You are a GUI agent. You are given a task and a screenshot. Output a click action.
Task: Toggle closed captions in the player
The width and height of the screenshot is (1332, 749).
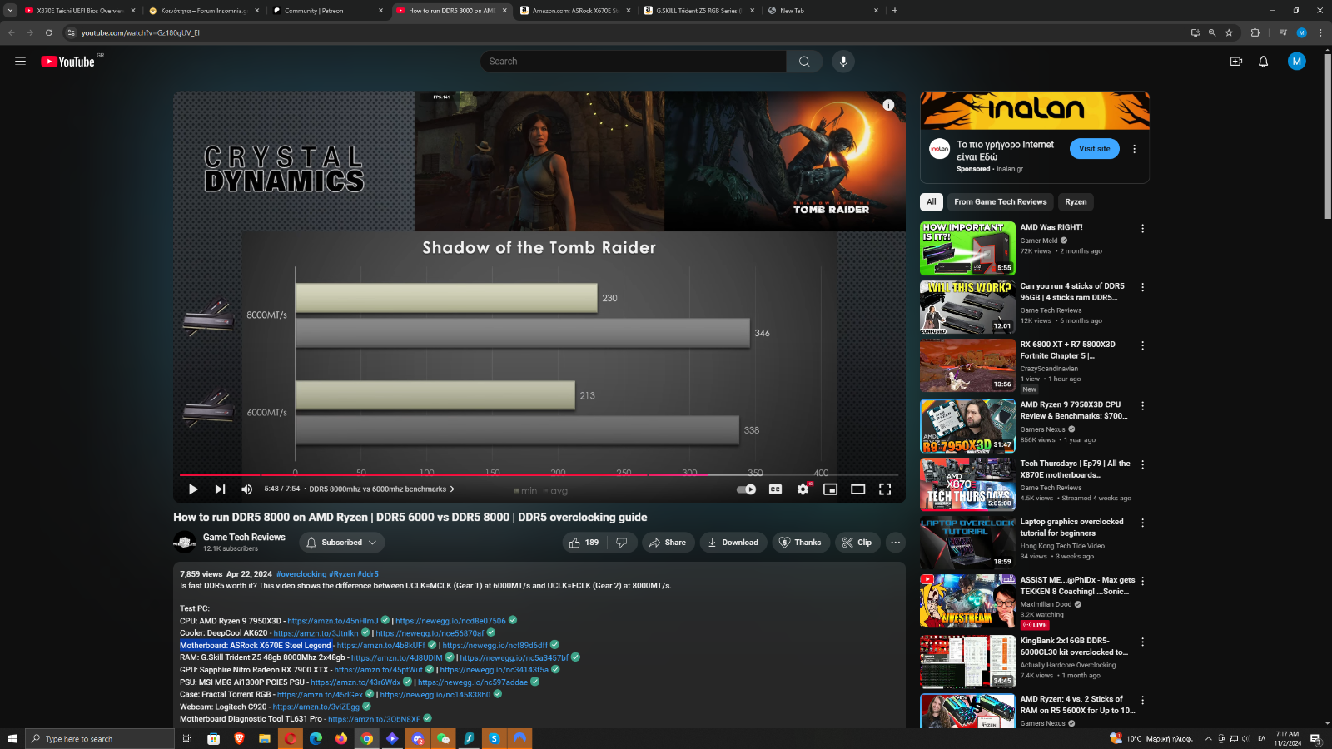click(x=775, y=489)
